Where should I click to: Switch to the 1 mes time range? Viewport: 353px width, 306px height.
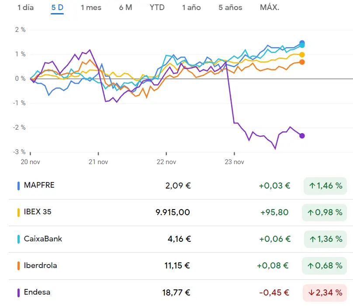pyautogui.click(x=90, y=7)
